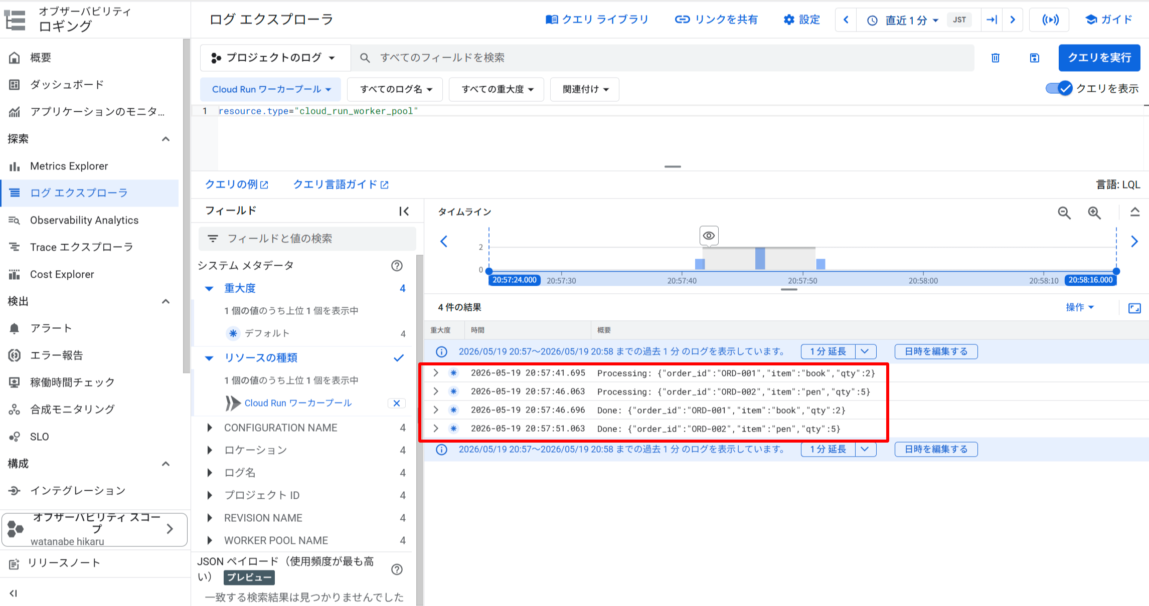
Task: Open the Cloud Run ワーカープール resource dropdown
Action: point(271,89)
